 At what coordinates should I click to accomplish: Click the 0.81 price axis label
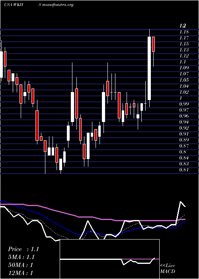[184, 170]
